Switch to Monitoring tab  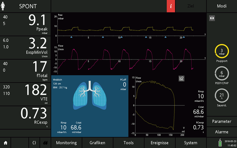66,143
